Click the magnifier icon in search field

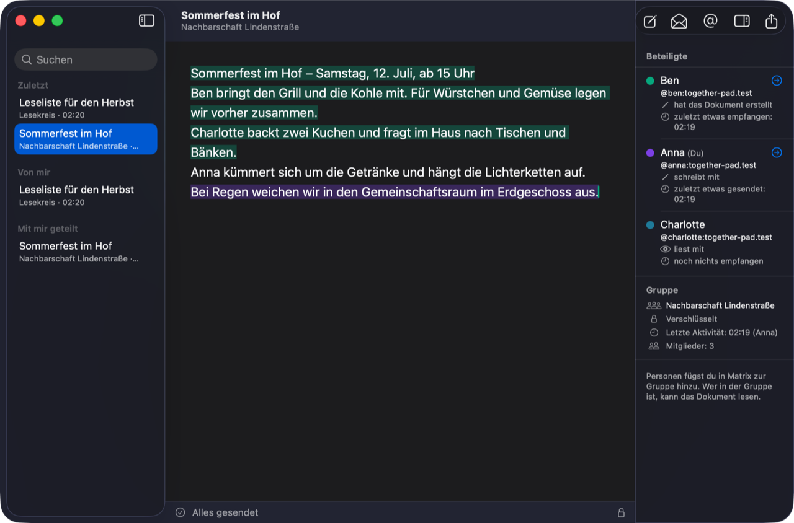point(27,59)
